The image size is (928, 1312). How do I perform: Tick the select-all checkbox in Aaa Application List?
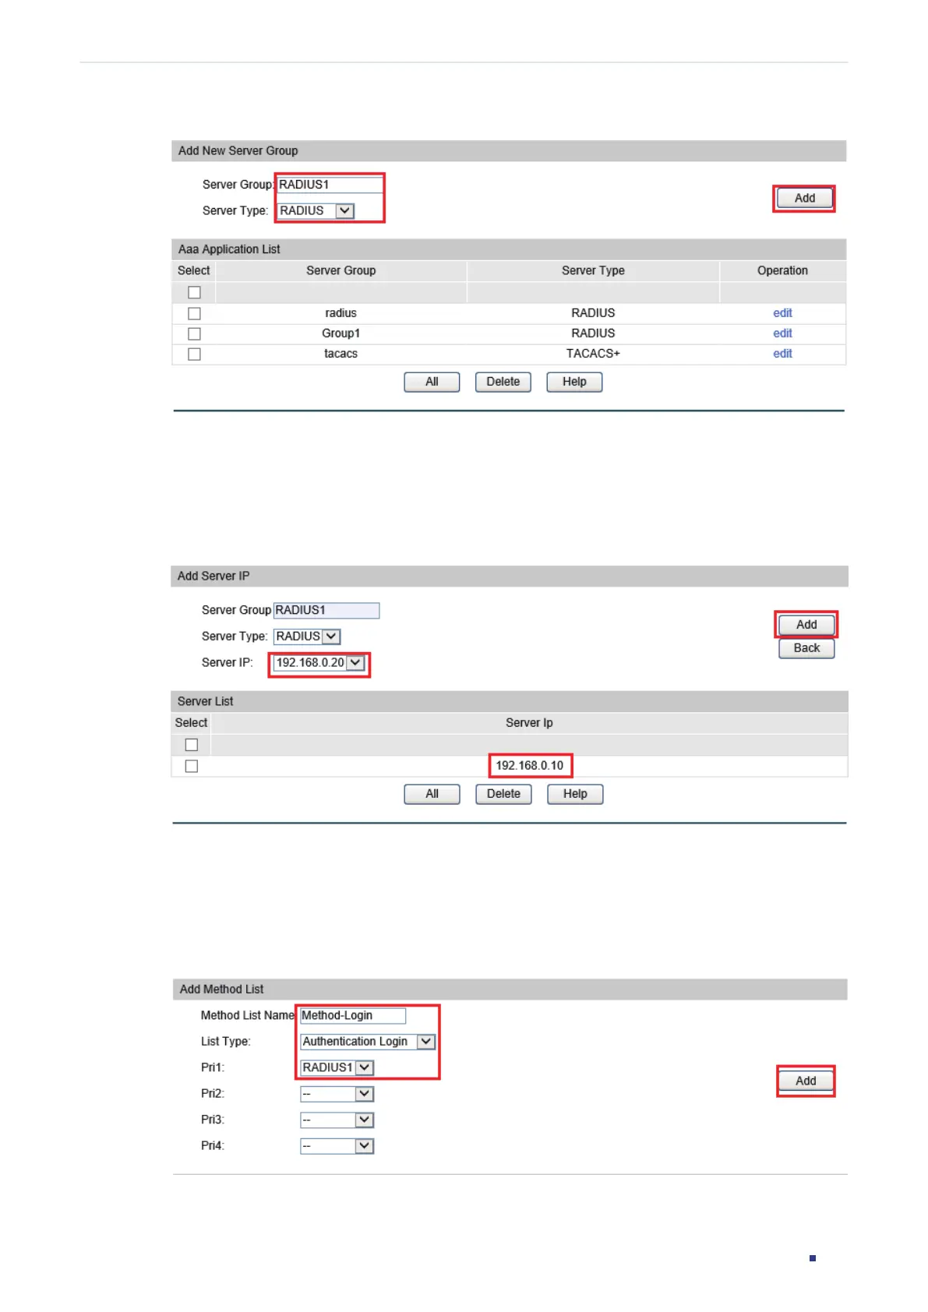(194, 292)
